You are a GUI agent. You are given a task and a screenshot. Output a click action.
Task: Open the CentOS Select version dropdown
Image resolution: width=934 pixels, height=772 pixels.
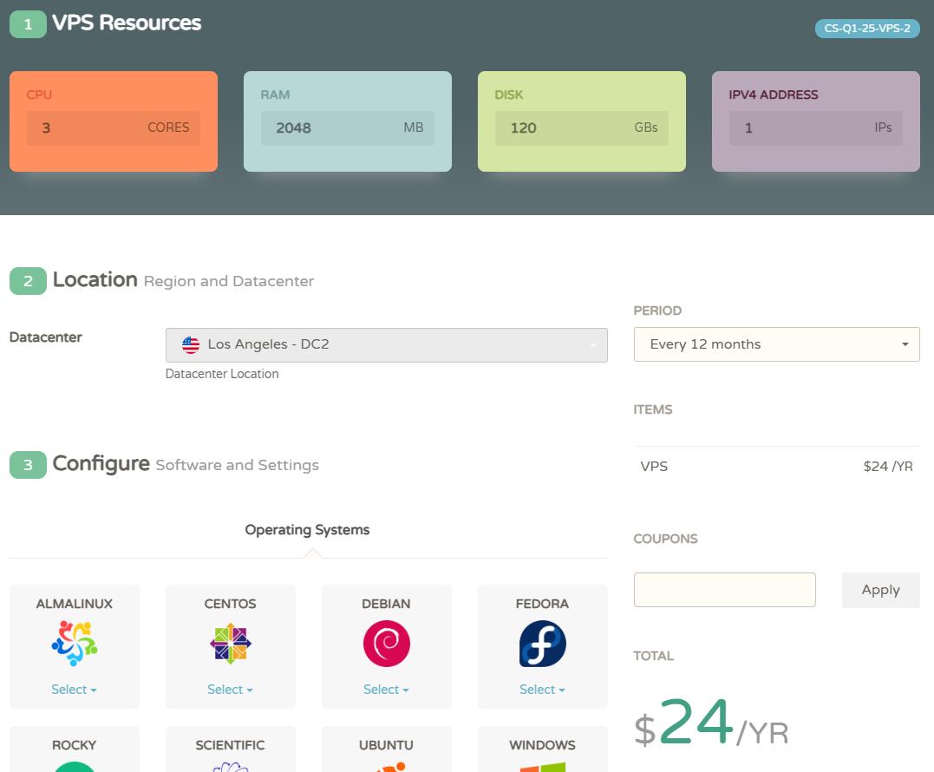coord(230,690)
